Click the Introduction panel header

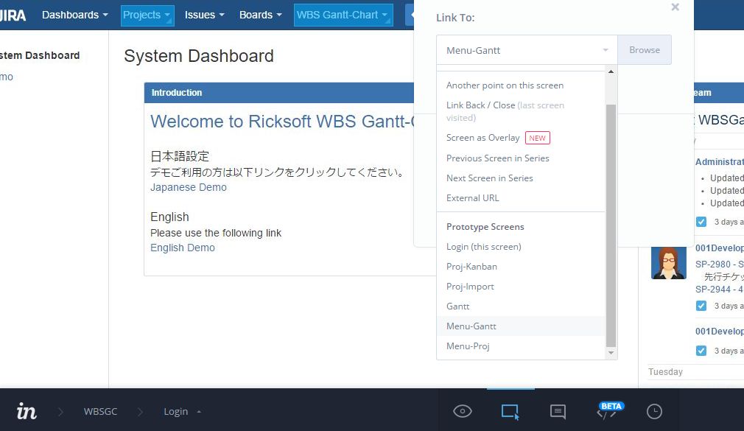click(279, 93)
